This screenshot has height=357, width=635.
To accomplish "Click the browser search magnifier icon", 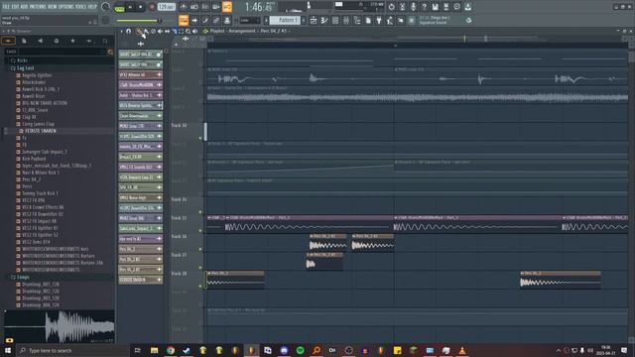I will click(110, 52).
